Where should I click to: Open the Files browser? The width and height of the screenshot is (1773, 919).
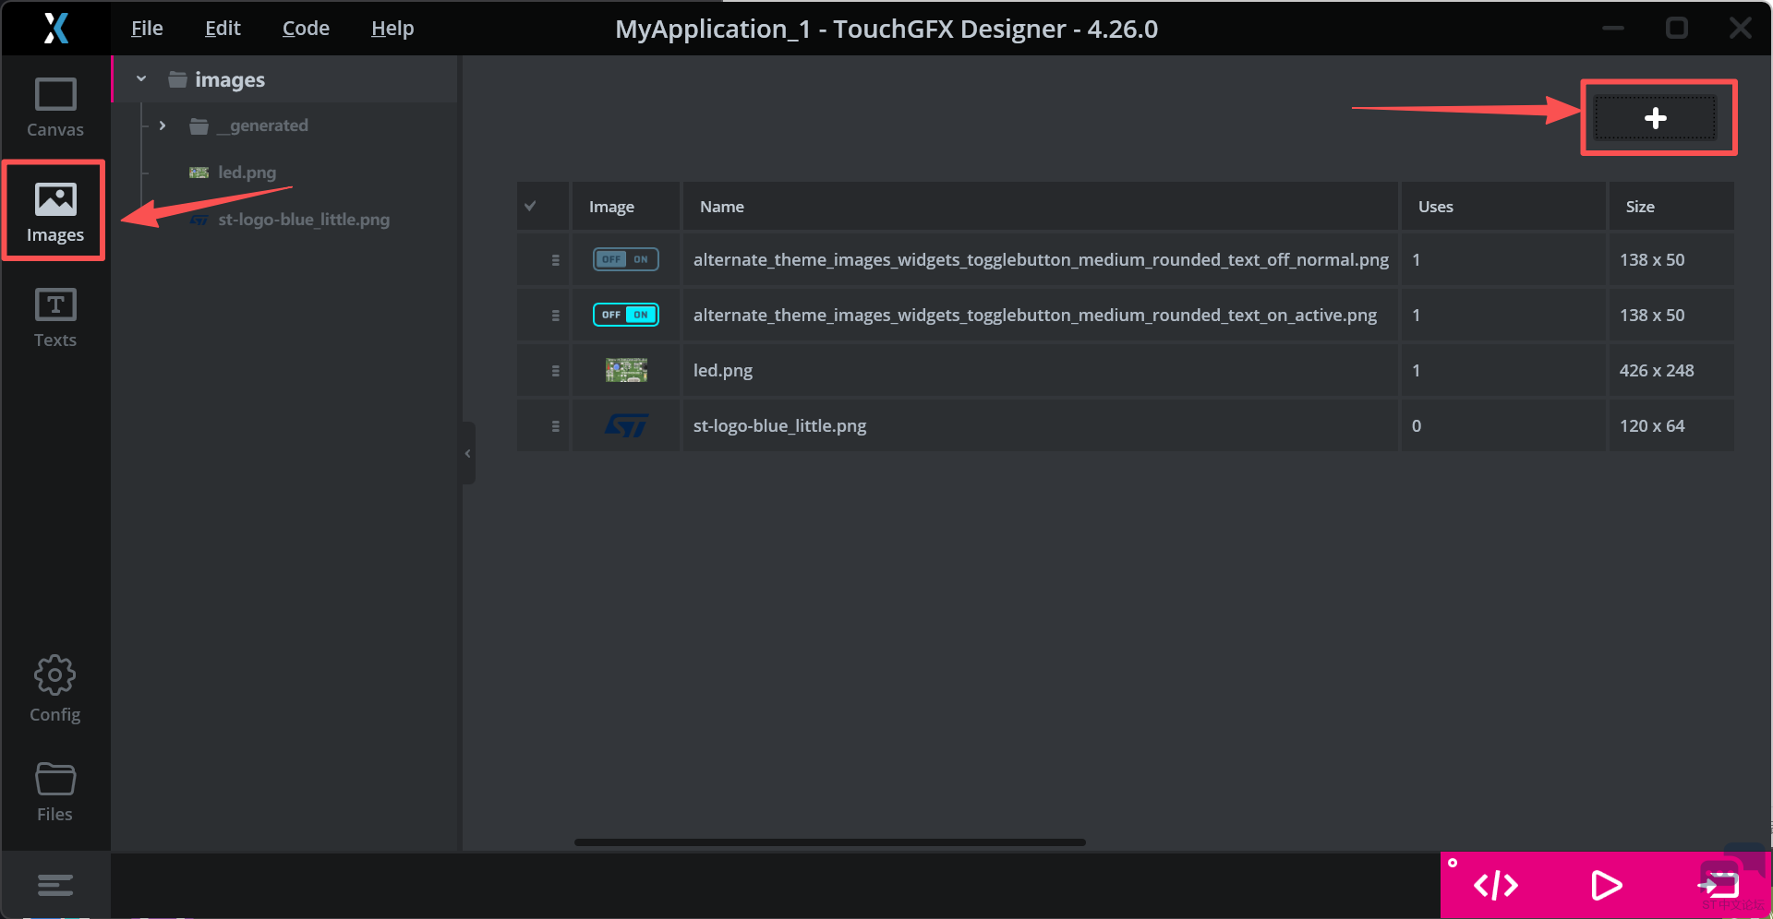point(54,792)
